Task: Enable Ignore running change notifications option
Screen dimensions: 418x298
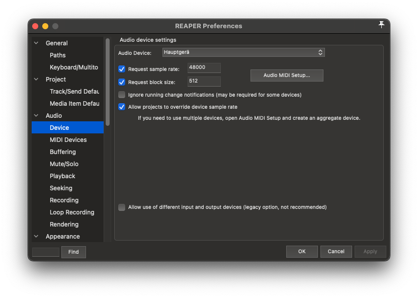Action: 122,95
